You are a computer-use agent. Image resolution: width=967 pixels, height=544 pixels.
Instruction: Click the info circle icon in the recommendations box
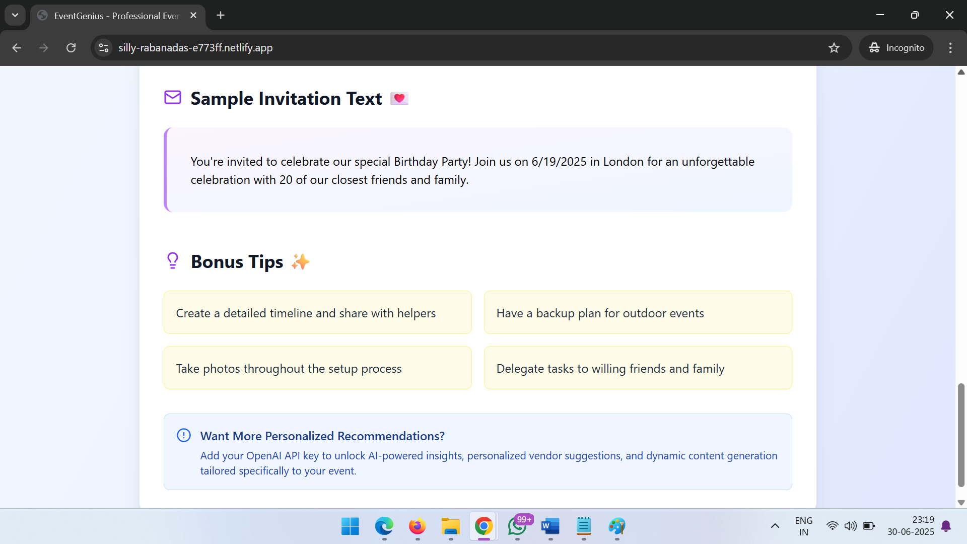click(184, 435)
